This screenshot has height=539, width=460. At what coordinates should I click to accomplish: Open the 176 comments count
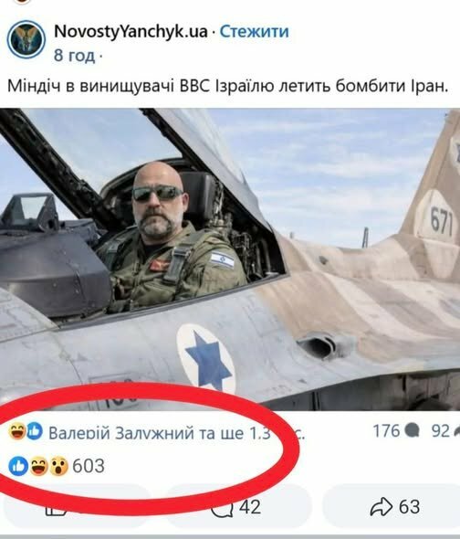tap(386, 430)
